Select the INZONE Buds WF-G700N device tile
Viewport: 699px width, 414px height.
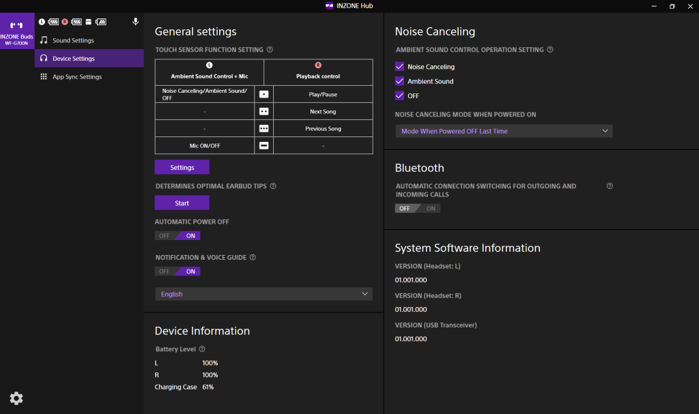pos(17,31)
